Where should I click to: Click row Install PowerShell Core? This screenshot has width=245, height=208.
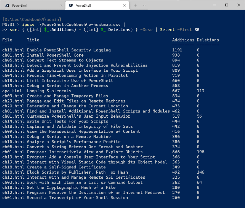[x=111, y=55]
